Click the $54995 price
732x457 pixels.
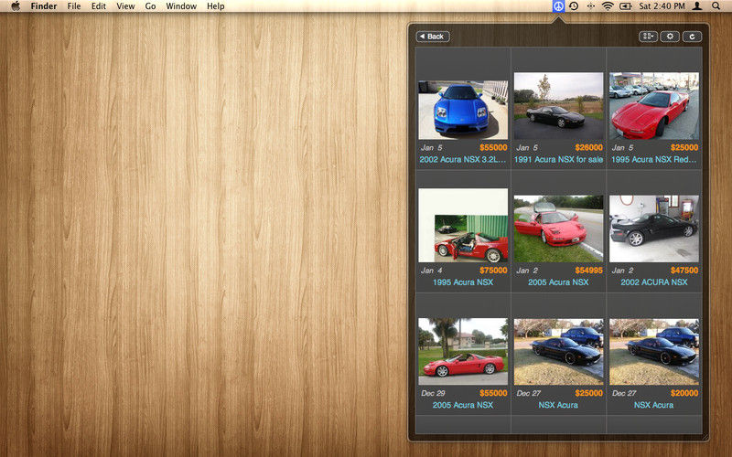(589, 270)
